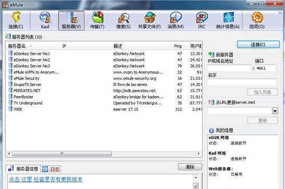Open the IRC chat toolbar icon
This screenshot has width=285, height=189.
pyautogui.click(x=202, y=20)
